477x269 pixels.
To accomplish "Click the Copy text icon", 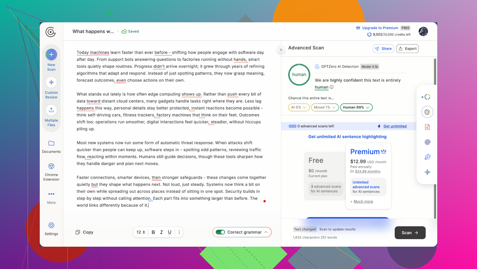I will click(x=78, y=232).
